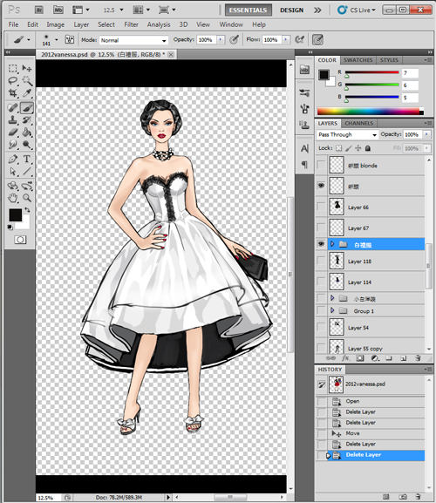The image size is (436, 503).
Task: Select the Pen tool
Action: click(13, 160)
